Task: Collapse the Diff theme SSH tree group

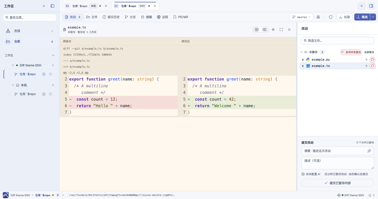Action: pos(13,65)
